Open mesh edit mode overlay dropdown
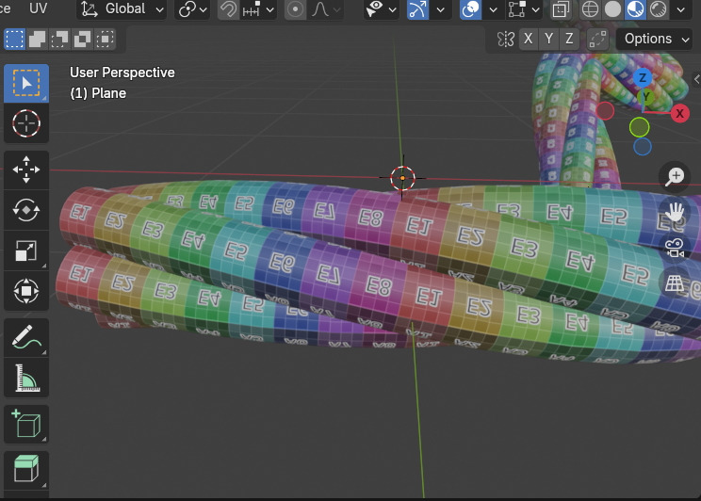 tap(523, 9)
